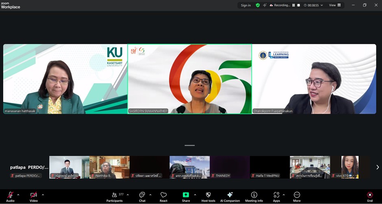Image resolution: width=382 pixels, height=204 pixels.
Task: Start sharing with the green Share button
Action: coord(186,197)
